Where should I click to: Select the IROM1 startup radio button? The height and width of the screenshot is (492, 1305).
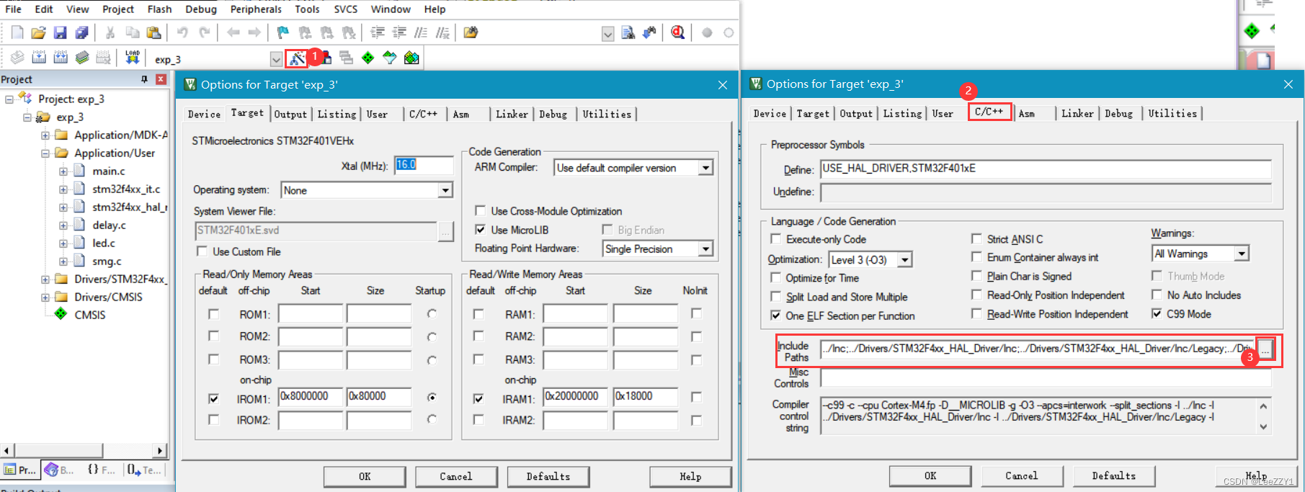pyautogui.click(x=432, y=397)
